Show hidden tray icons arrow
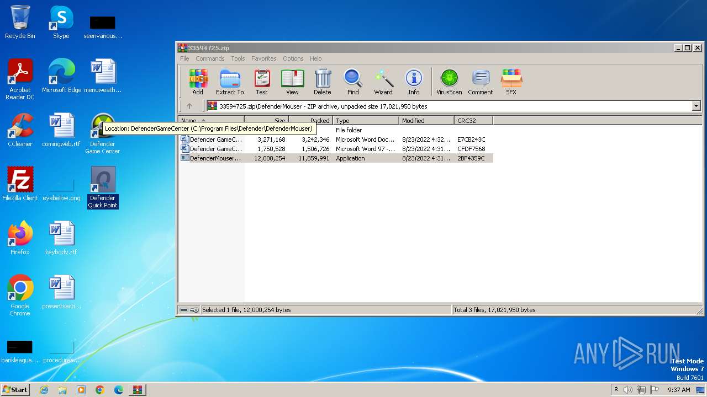 coord(616,390)
